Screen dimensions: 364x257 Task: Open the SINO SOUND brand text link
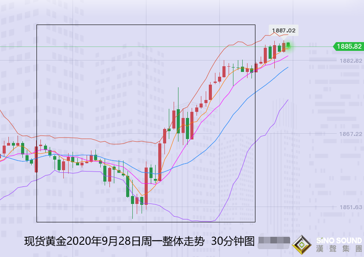tap(339, 241)
